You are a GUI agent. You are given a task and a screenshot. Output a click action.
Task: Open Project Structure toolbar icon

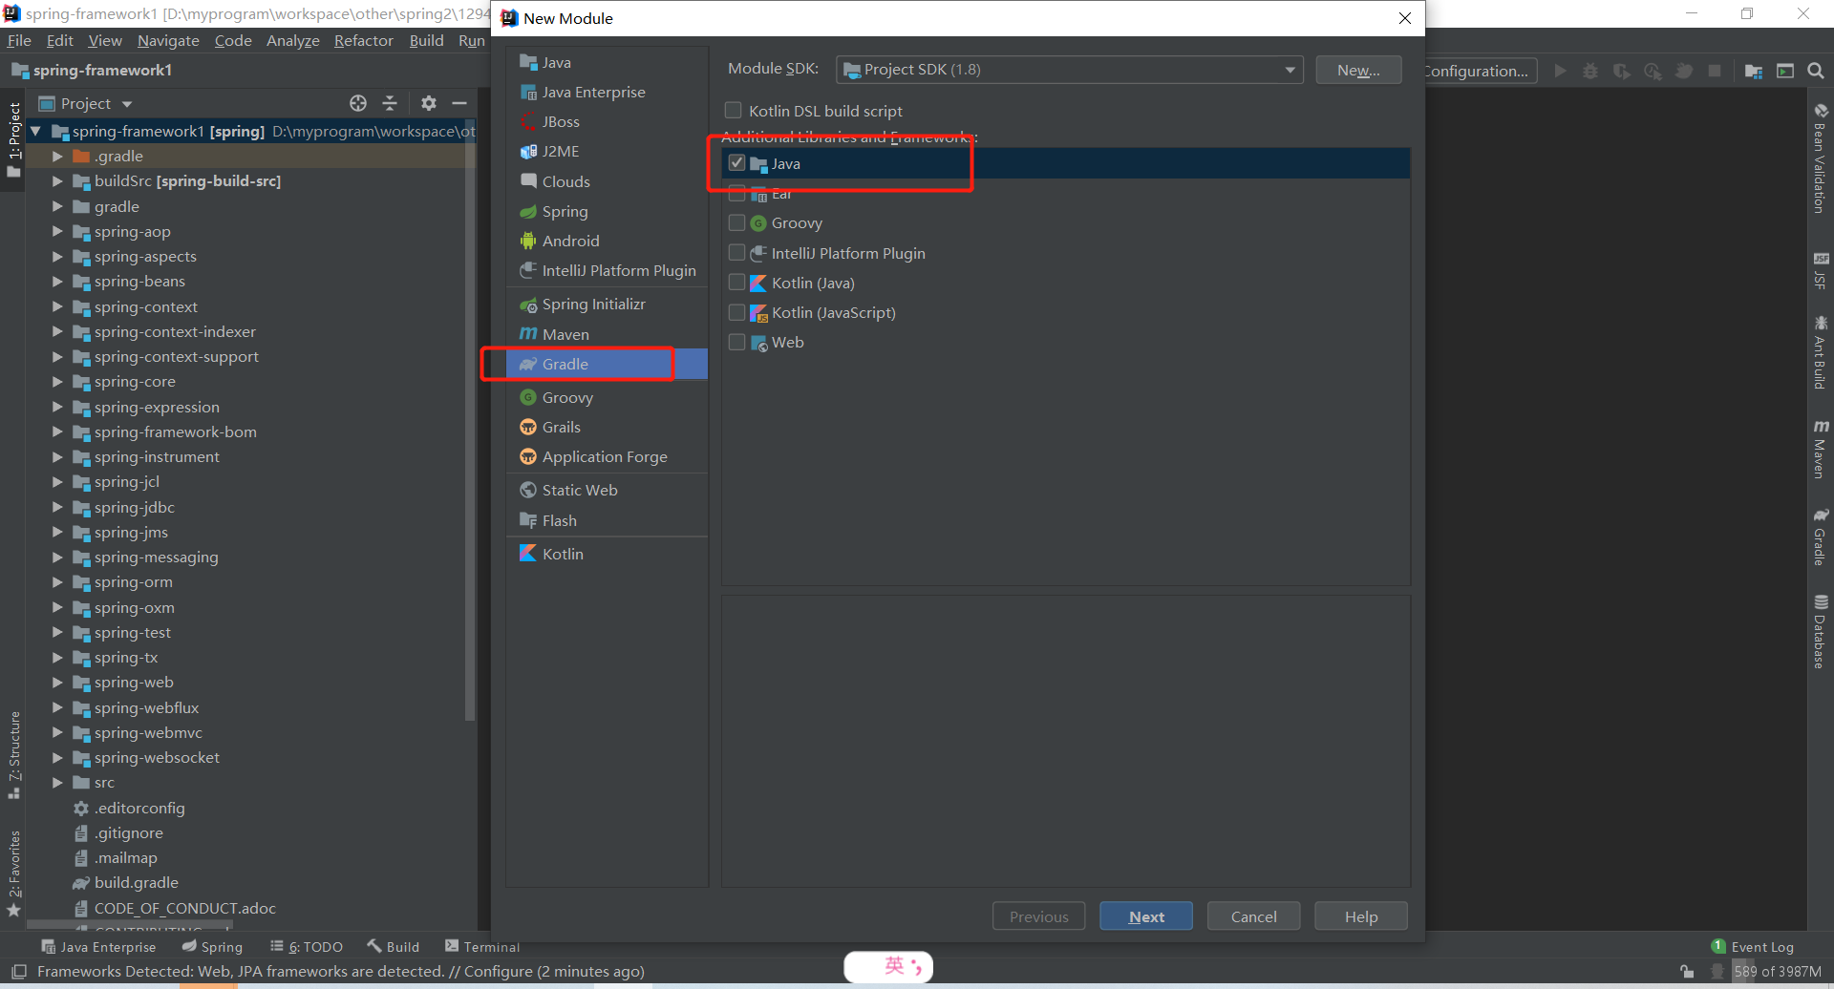coord(1754,71)
